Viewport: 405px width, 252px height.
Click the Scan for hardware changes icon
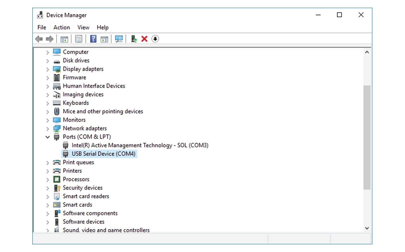[119, 39]
